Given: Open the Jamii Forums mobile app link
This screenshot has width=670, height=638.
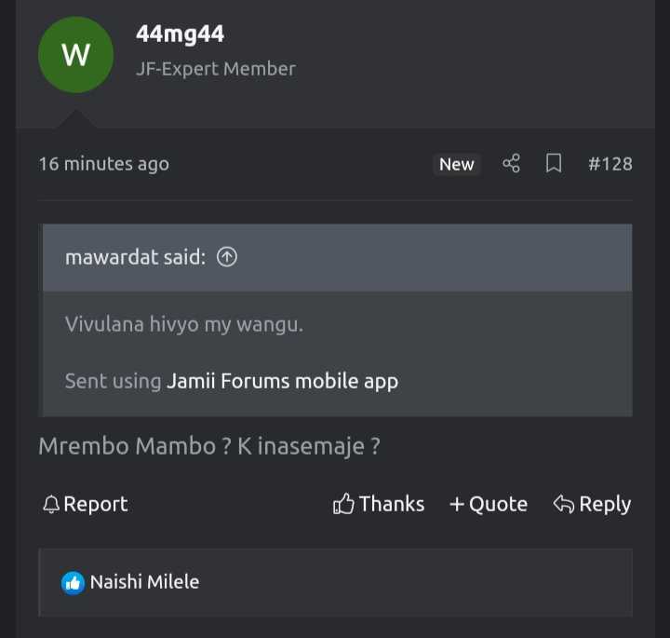Looking at the screenshot, I should point(283,381).
